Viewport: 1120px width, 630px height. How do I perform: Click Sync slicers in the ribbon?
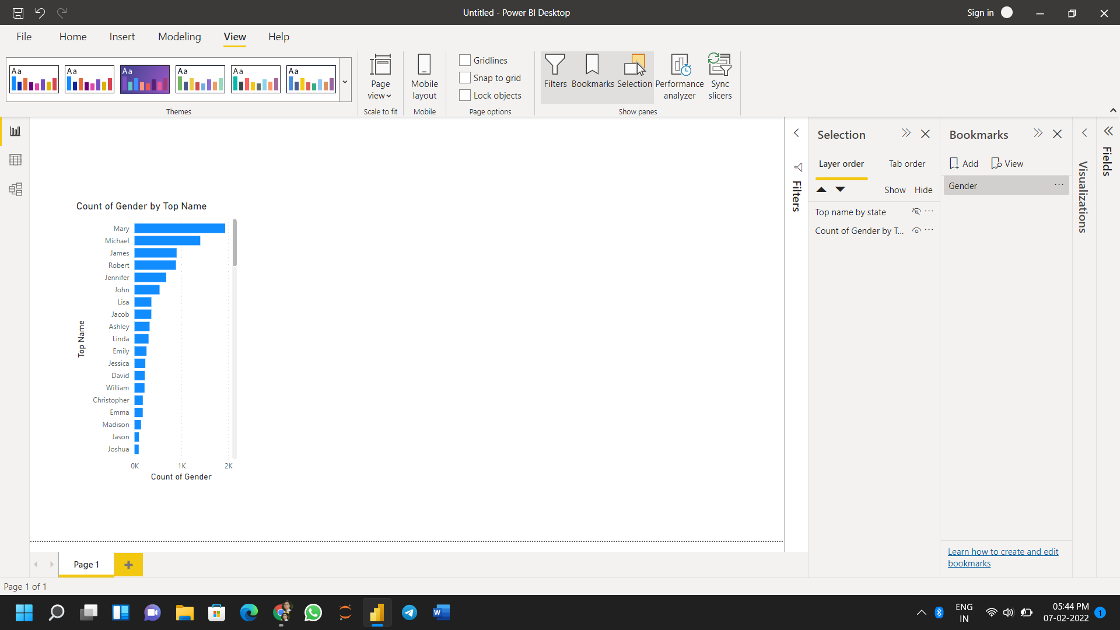pos(719,76)
